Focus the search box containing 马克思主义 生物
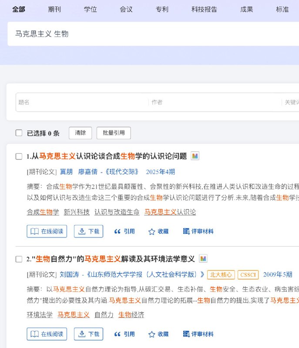The image size is (299, 348). 153,34
